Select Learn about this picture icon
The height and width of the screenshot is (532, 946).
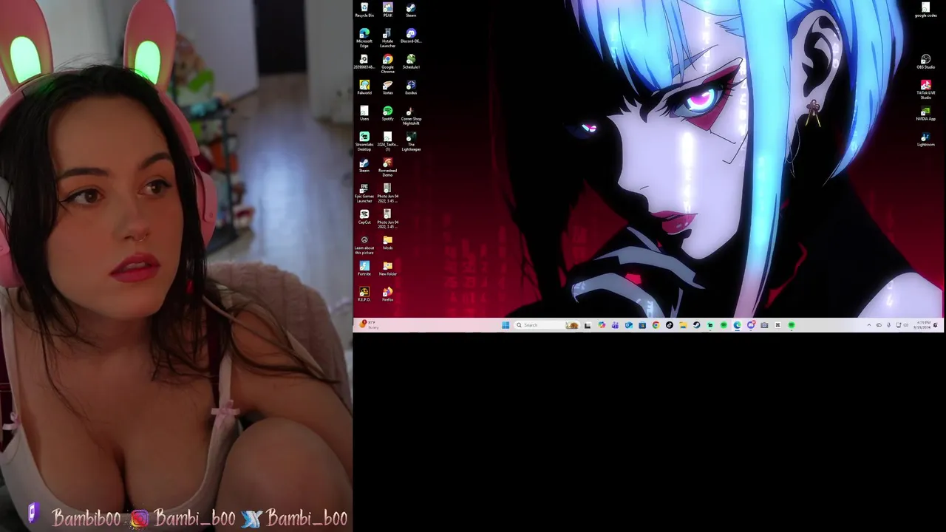[364, 245]
